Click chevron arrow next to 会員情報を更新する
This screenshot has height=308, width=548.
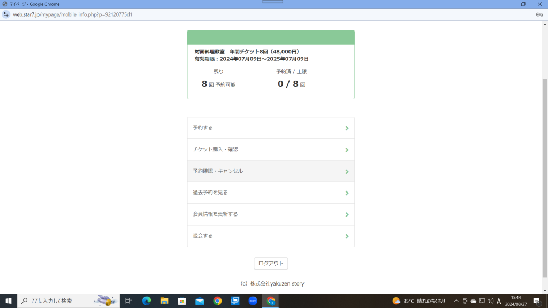(x=347, y=214)
